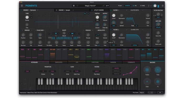Viewport: 184px width, 98px height.
Task: Open the hamburger main menu
Action: (22, 6)
